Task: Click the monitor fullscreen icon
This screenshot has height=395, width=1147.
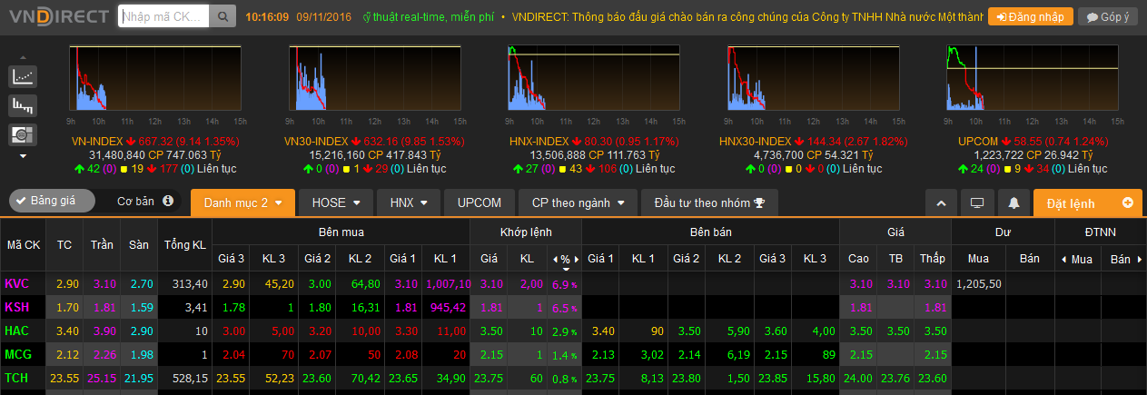Action: (x=977, y=202)
